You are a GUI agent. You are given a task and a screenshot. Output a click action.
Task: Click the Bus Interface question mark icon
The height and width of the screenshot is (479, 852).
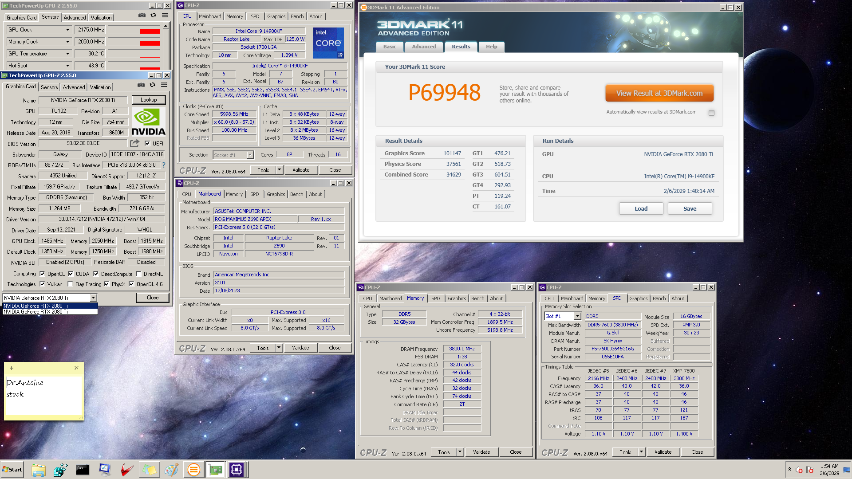point(163,165)
